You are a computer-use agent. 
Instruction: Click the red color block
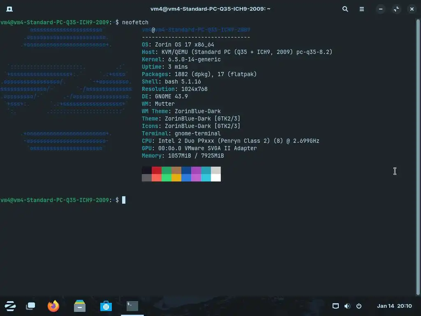(157, 170)
